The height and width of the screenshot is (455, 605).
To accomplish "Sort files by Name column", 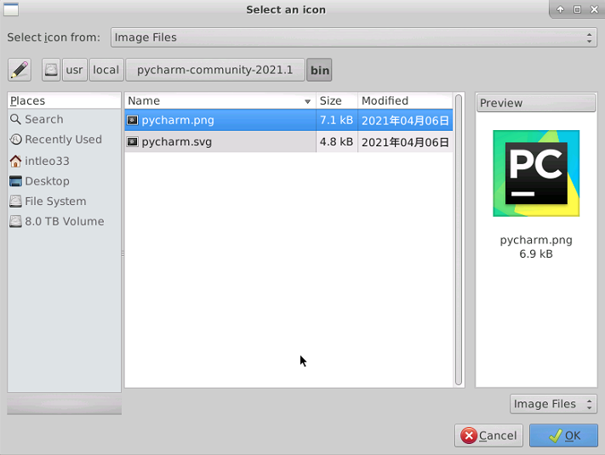I will 220,100.
